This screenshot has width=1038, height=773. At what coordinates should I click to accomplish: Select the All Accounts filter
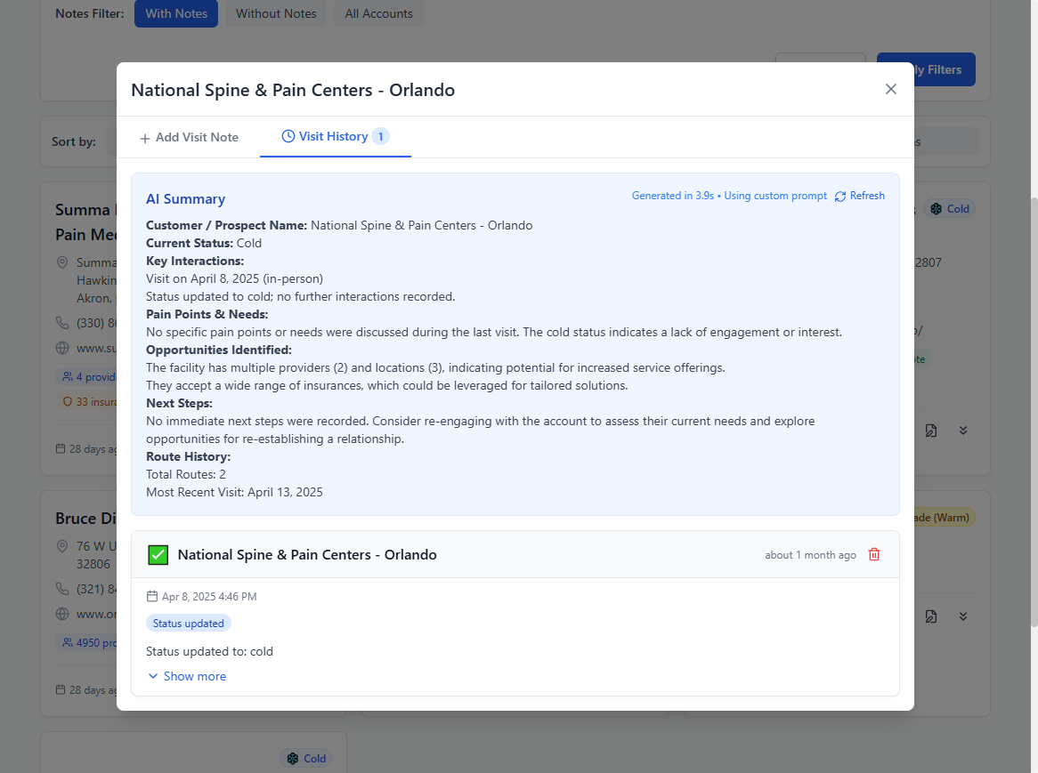click(378, 13)
